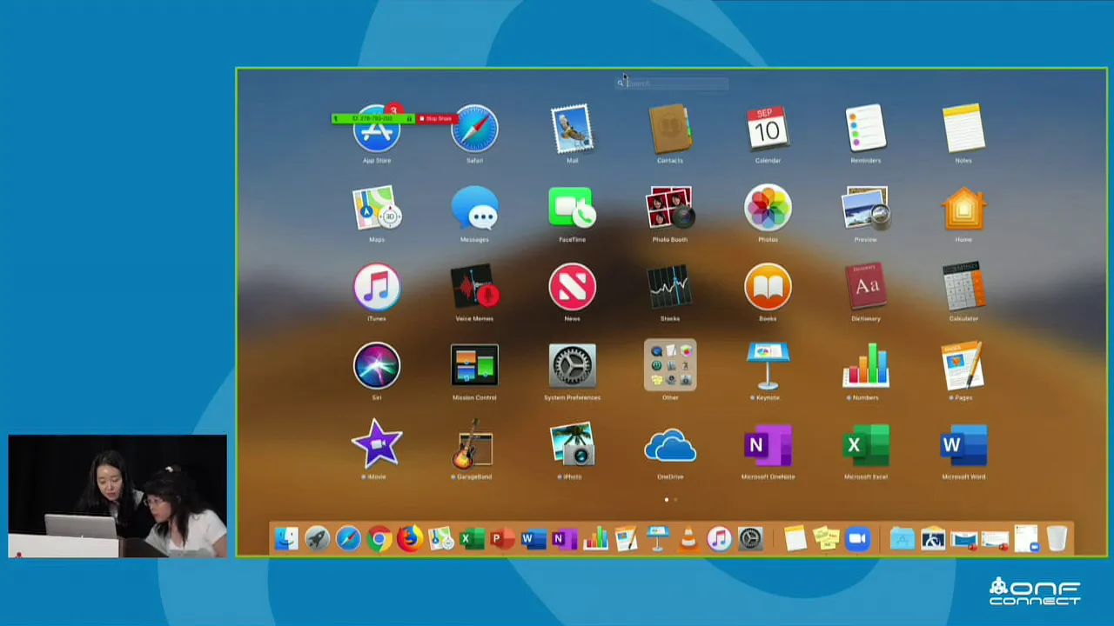
Task: Open VLC cone icon in Dock
Action: pyautogui.click(x=688, y=539)
